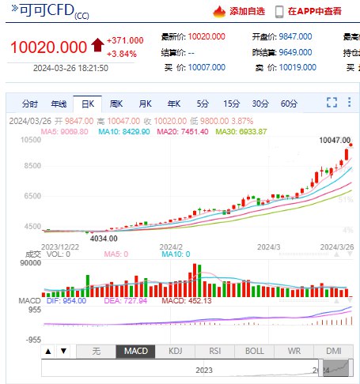Click the latest candlestick at 10047.00
Viewport: 360px width, 384px height.
pyautogui.click(x=351, y=145)
